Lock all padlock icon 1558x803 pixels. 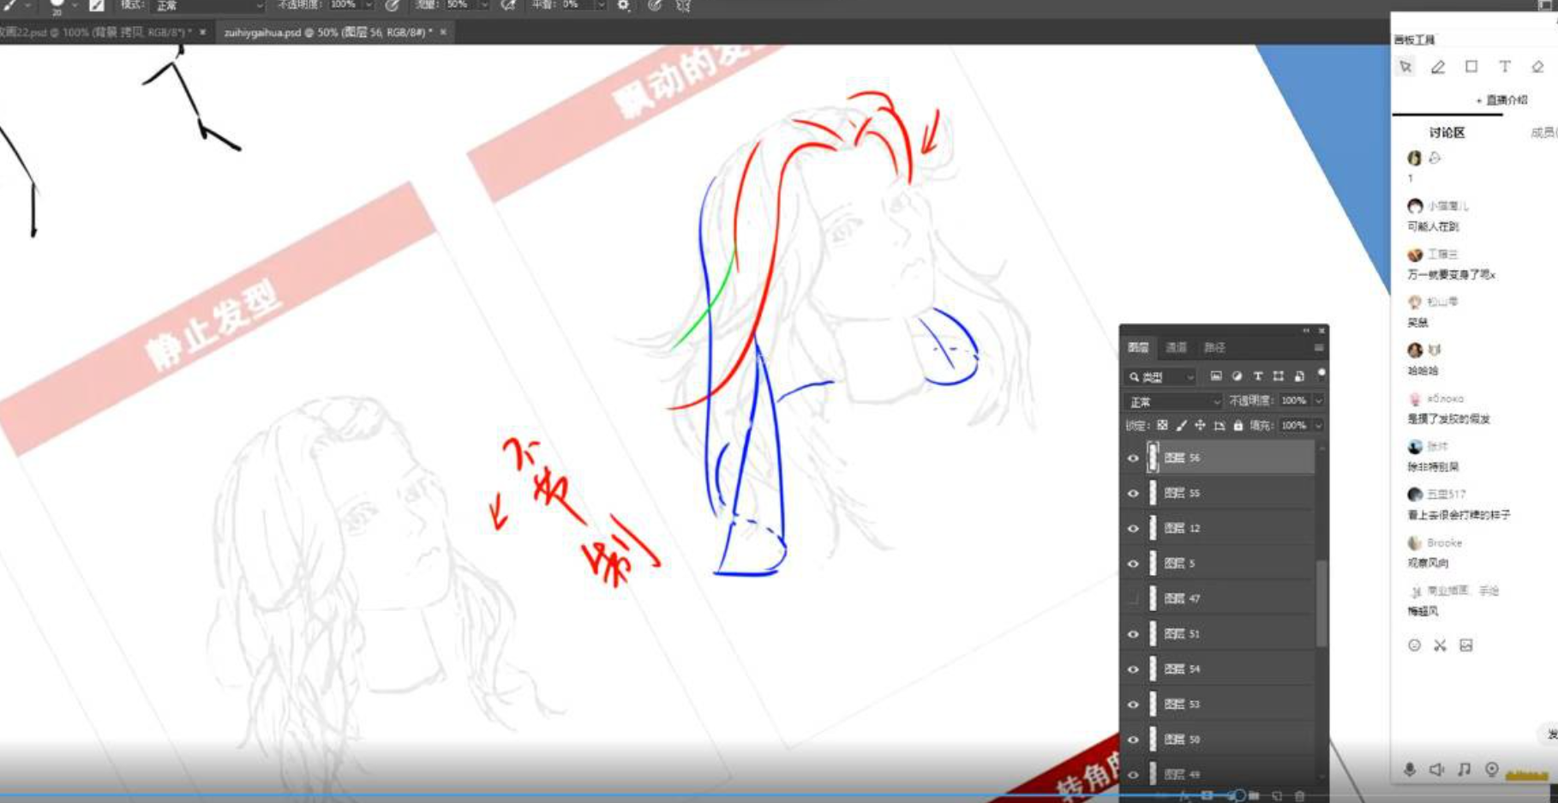click(1237, 425)
